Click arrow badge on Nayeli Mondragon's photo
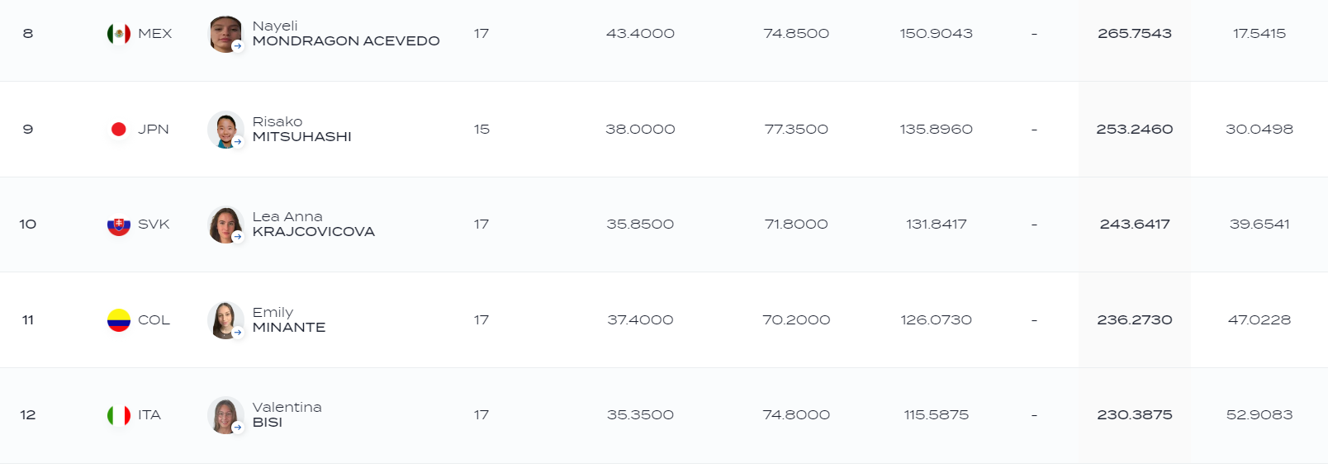Image resolution: width=1342 pixels, height=468 pixels. point(238,46)
